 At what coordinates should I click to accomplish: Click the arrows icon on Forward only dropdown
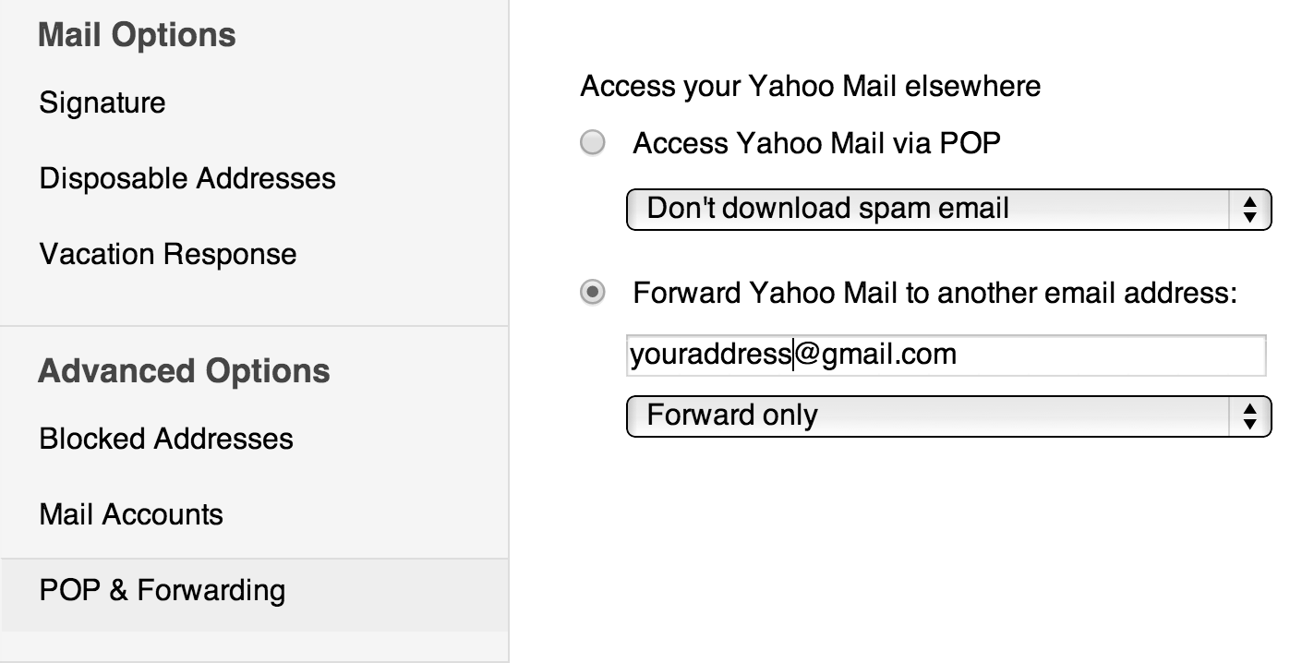(1249, 416)
